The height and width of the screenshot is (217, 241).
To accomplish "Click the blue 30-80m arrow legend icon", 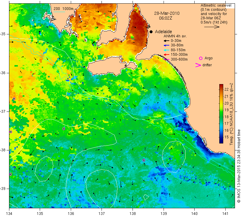I will (167, 46).
